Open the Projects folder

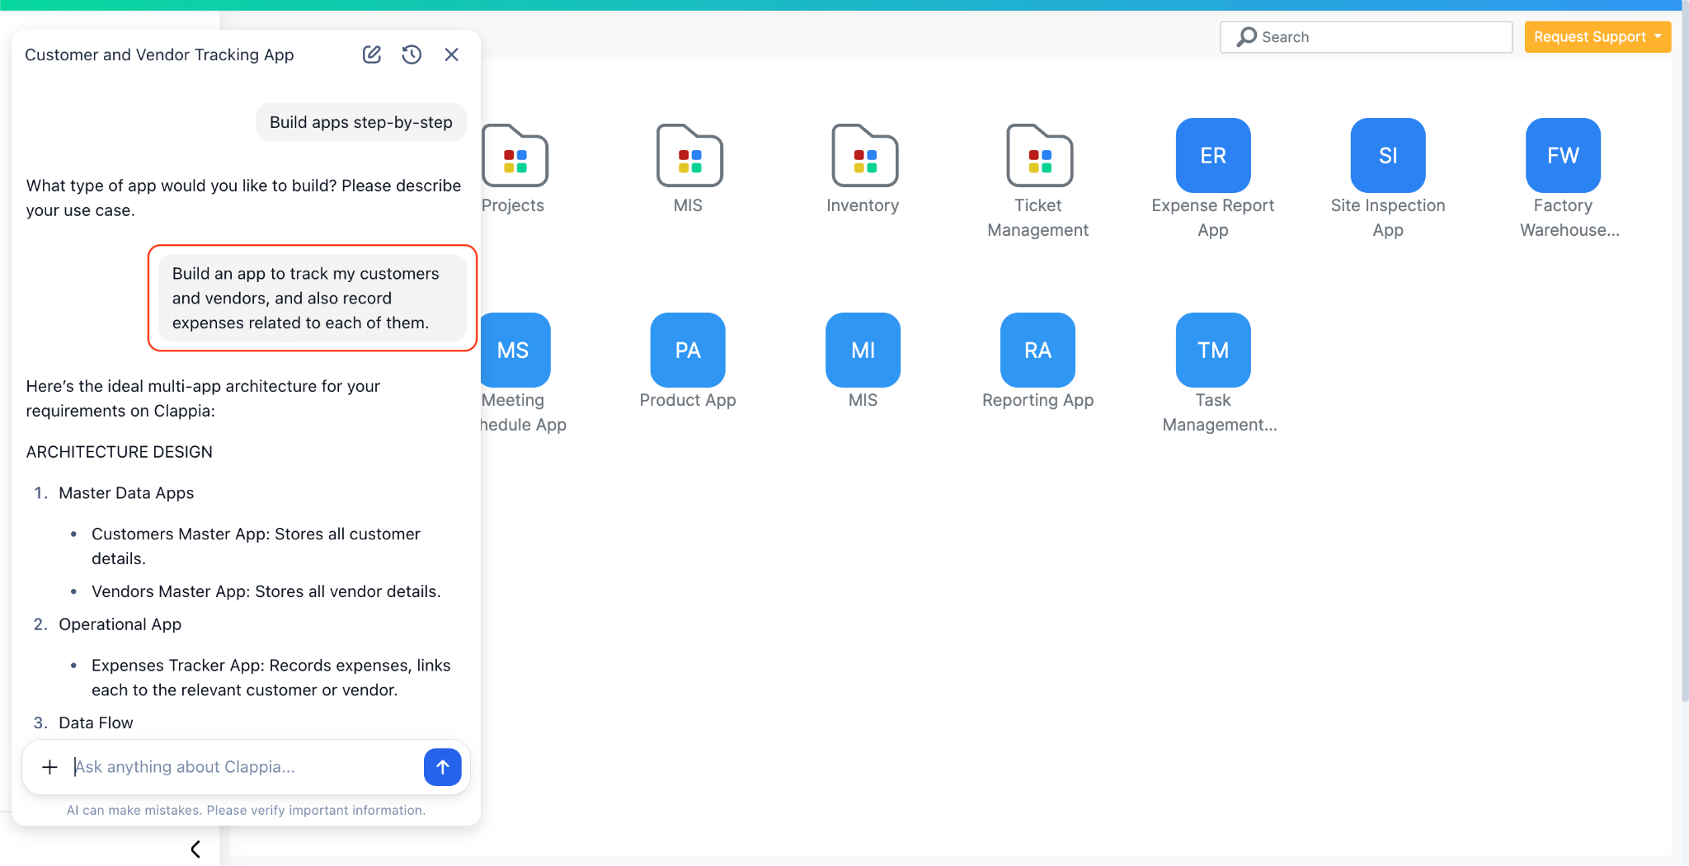[514, 157]
